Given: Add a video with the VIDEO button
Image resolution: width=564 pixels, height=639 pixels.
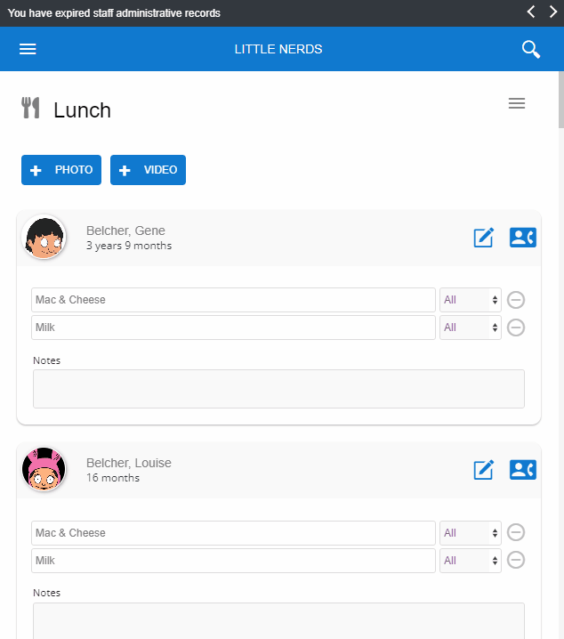Looking at the screenshot, I should coord(148,170).
